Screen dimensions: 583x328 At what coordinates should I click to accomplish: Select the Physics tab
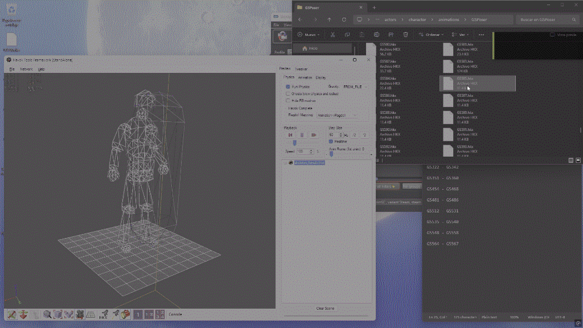coord(289,77)
